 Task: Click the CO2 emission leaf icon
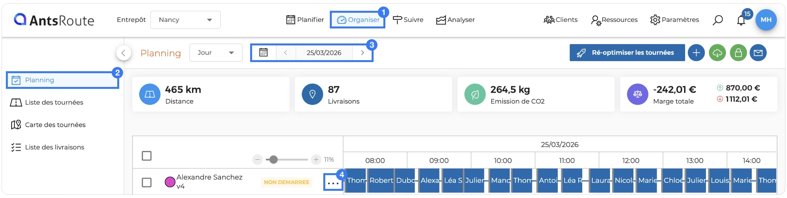(x=475, y=94)
